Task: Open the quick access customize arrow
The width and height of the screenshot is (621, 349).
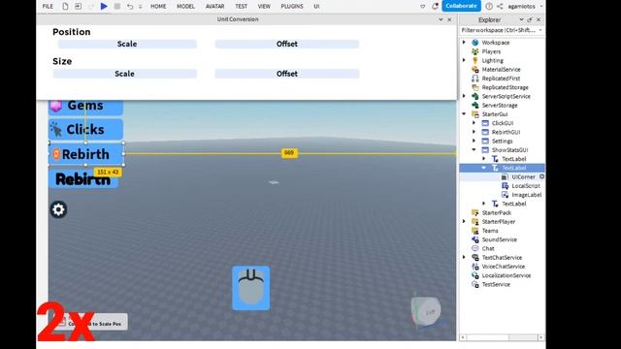Action: click(140, 7)
